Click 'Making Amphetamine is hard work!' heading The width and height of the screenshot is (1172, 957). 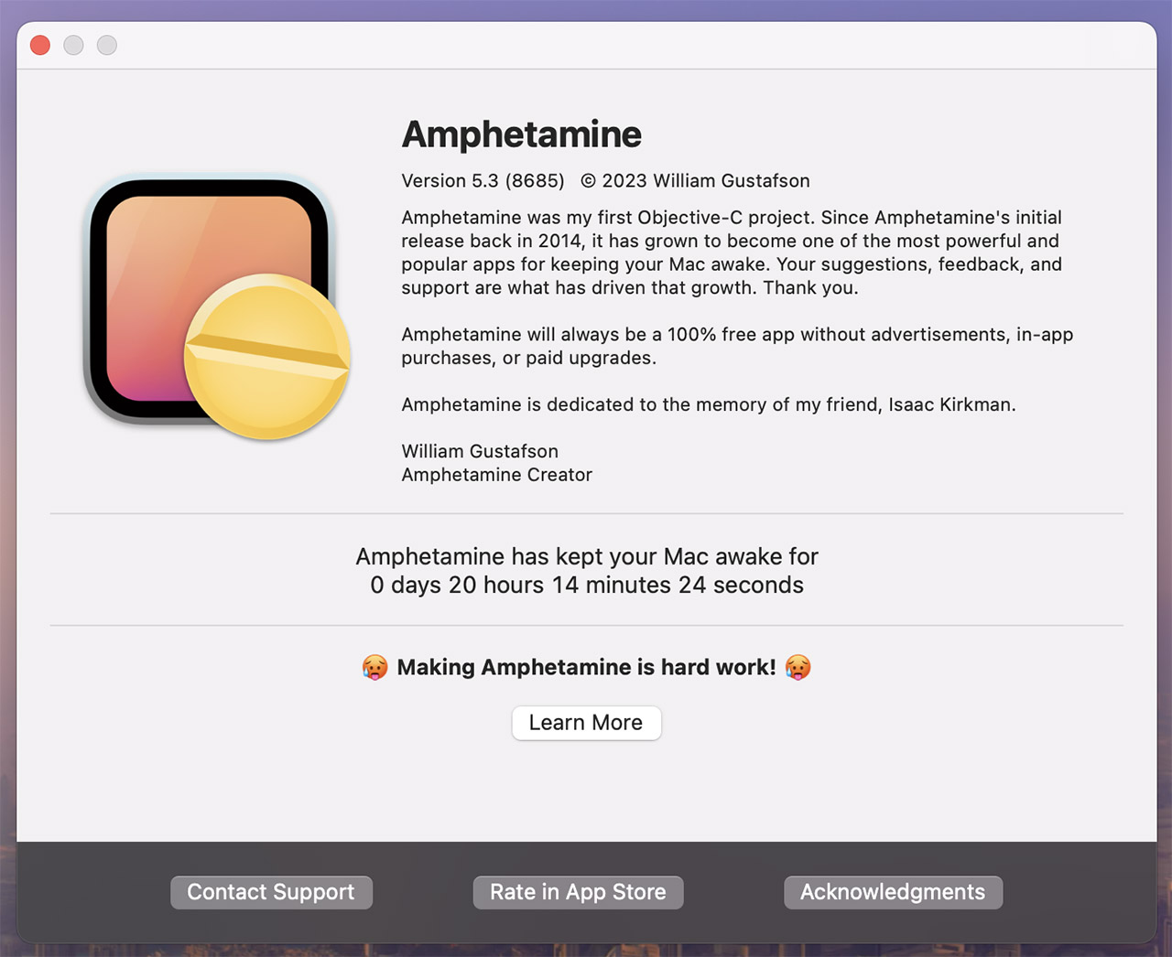pos(586,667)
